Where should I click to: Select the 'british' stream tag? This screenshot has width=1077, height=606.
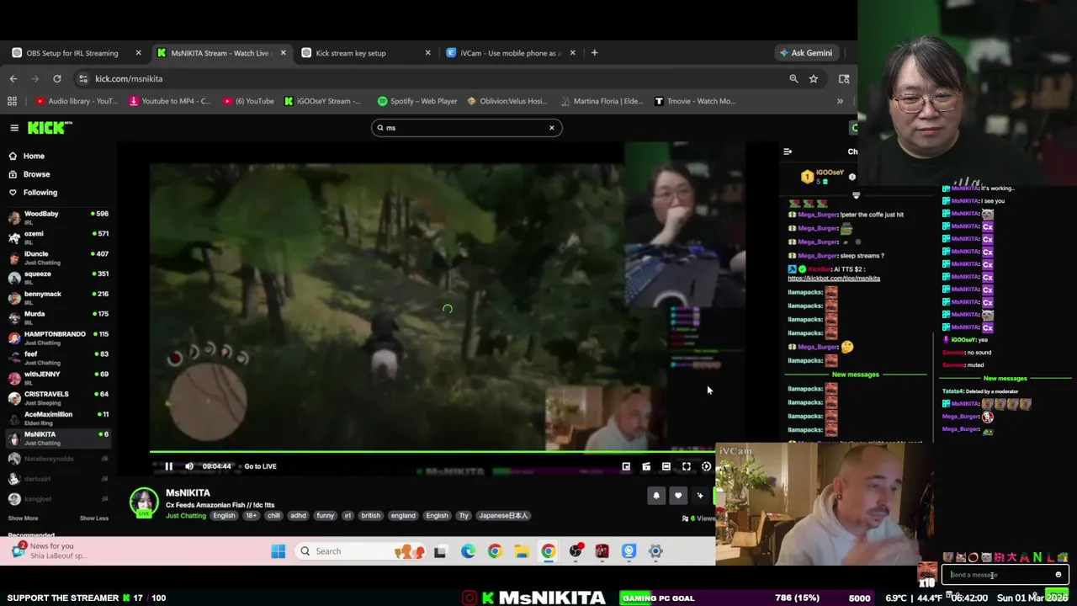pyautogui.click(x=370, y=515)
